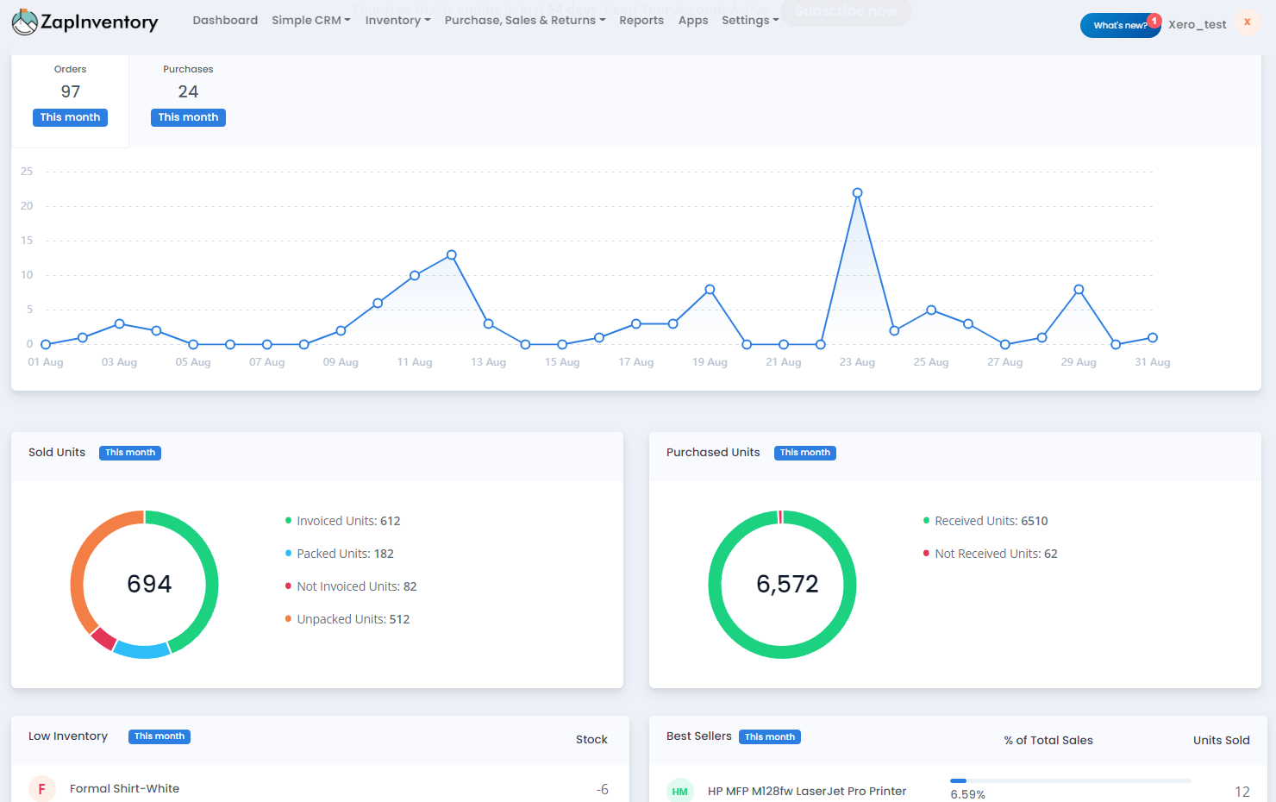Change Purchases period via This month badge

tap(188, 117)
